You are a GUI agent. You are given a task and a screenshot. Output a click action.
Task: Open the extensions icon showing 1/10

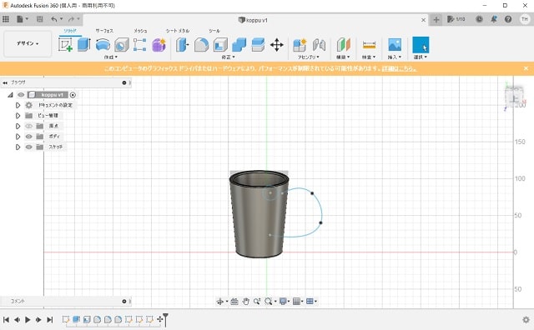pyautogui.click(x=456, y=19)
